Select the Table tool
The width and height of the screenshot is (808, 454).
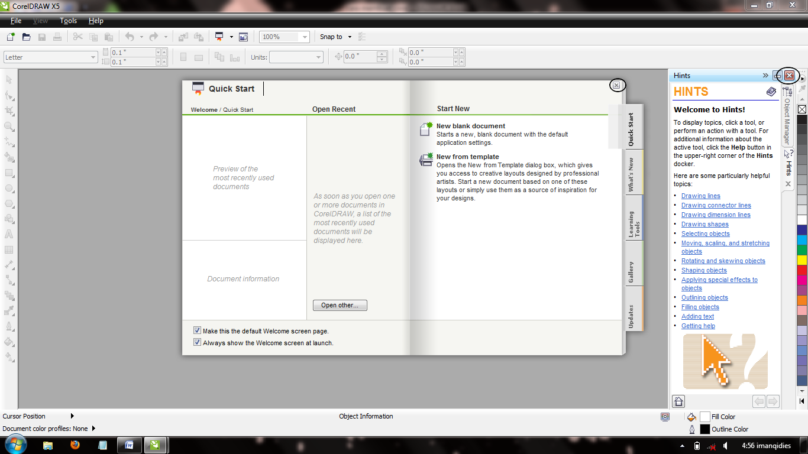tap(9, 249)
